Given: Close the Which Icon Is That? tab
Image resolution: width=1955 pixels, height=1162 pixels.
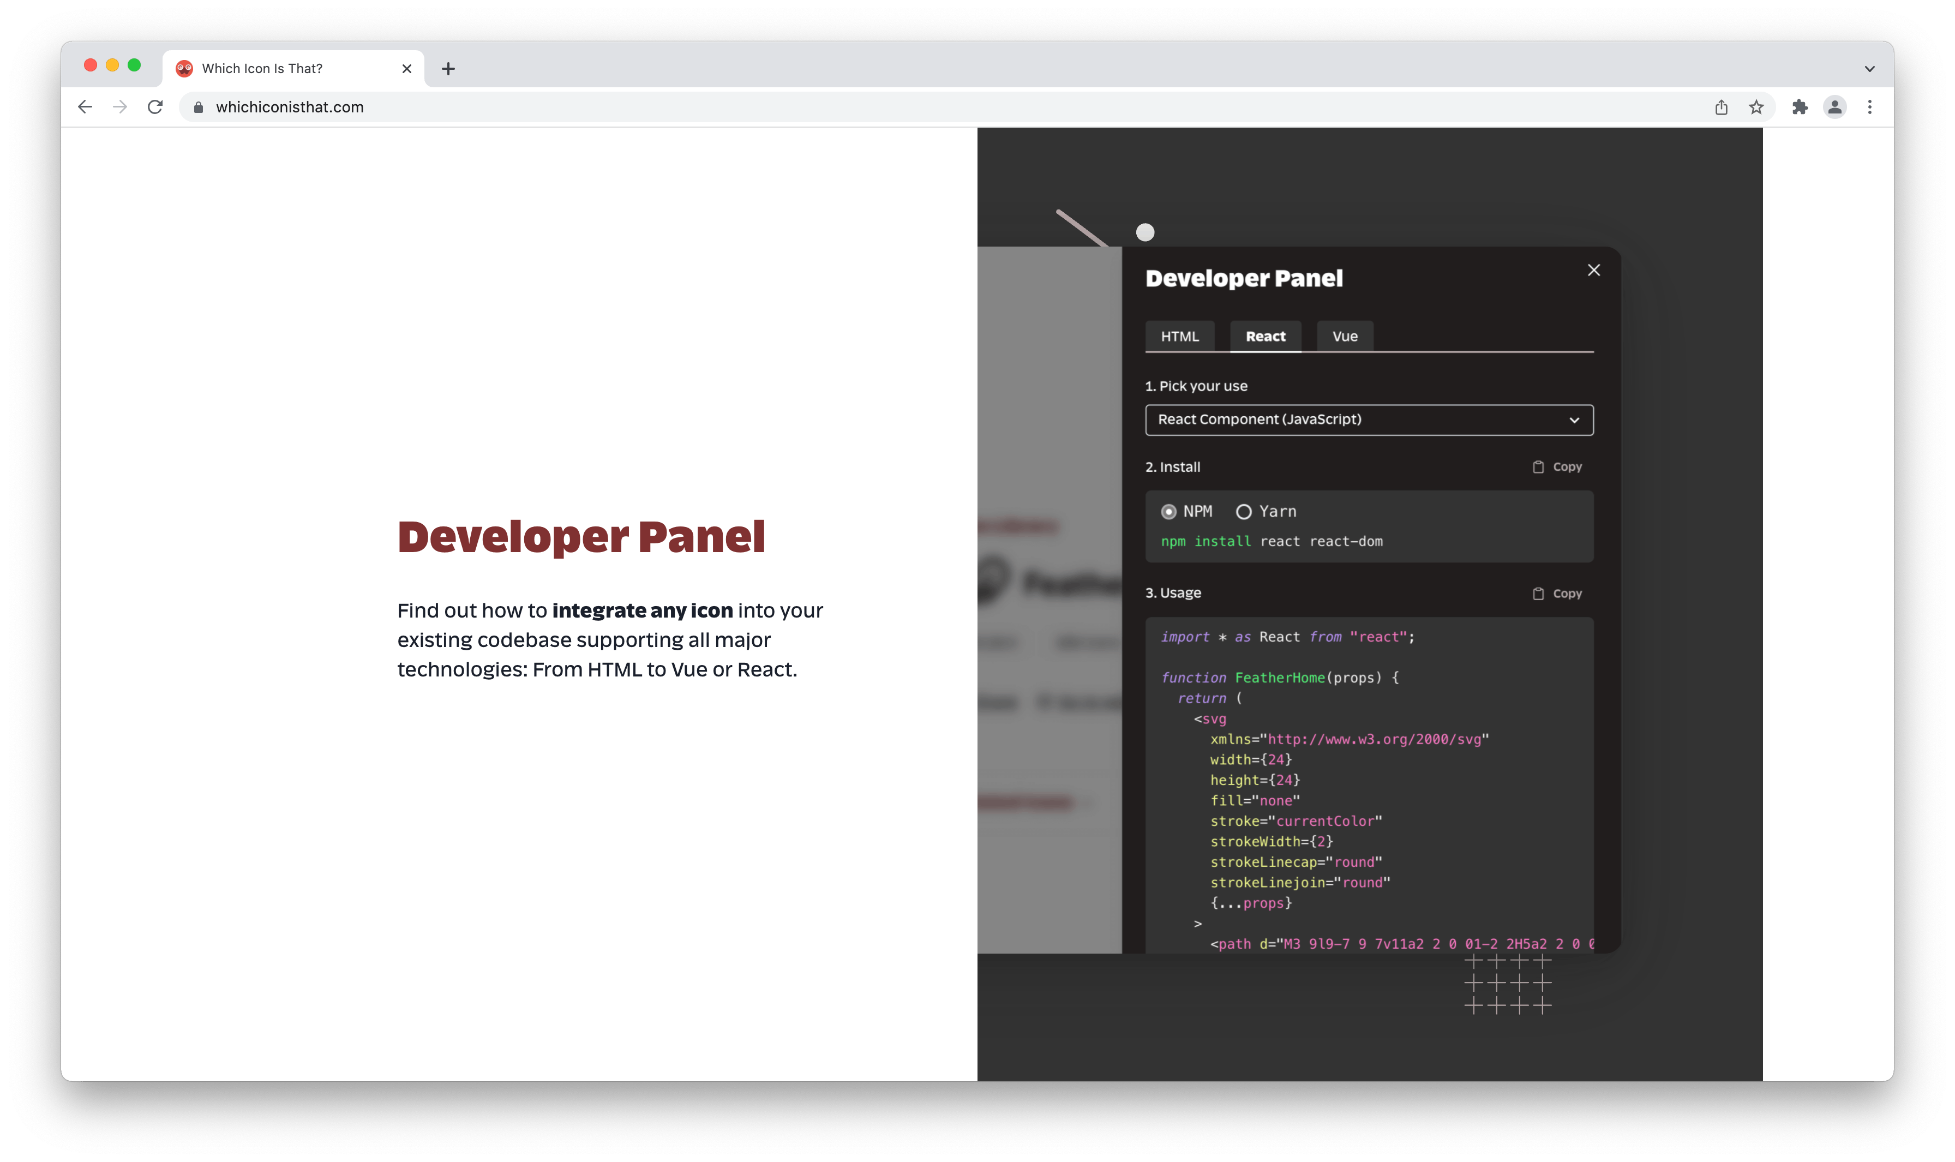Looking at the screenshot, I should 406,69.
